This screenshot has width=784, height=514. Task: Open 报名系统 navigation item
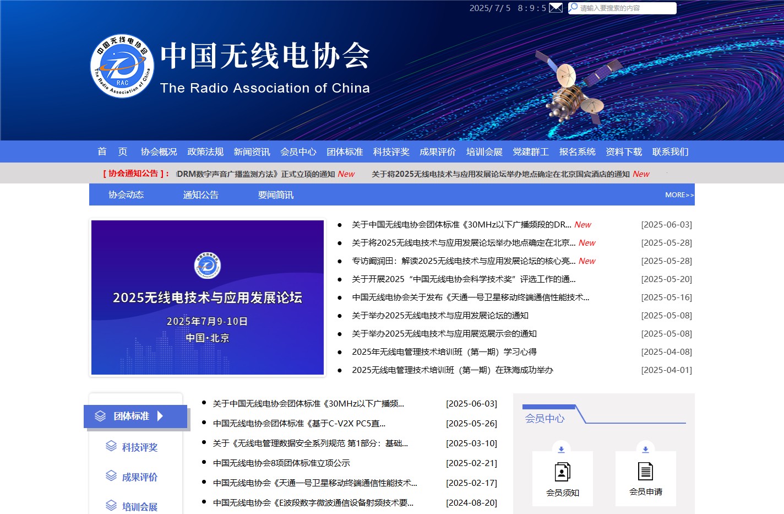[578, 152]
